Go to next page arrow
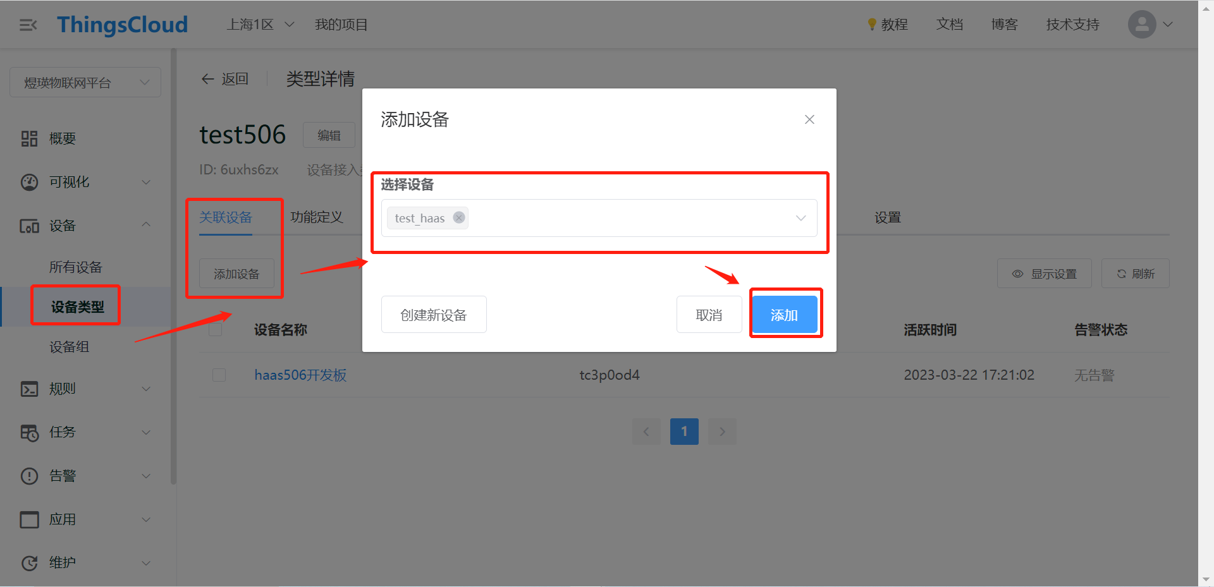This screenshot has height=587, width=1214. (722, 432)
